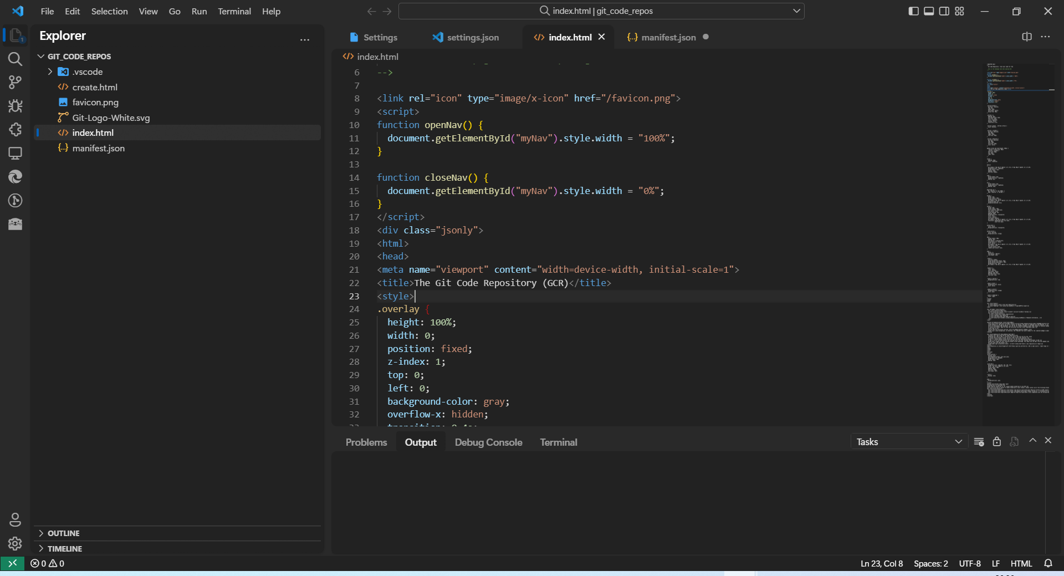Switch to the Problems panel tab
Viewport: 1064px width, 576px height.
[366, 442]
